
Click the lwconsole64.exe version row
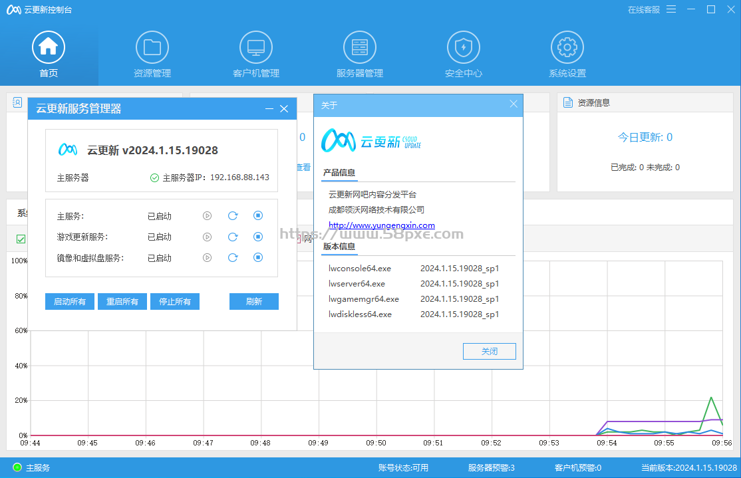tap(414, 269)
